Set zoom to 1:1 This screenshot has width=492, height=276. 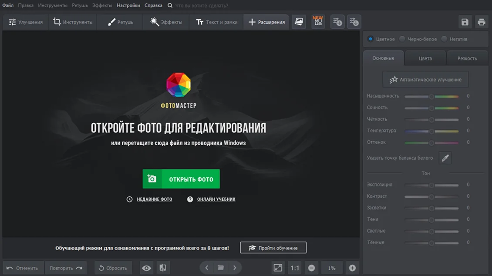pyautogui.click(x=295, y=268)
